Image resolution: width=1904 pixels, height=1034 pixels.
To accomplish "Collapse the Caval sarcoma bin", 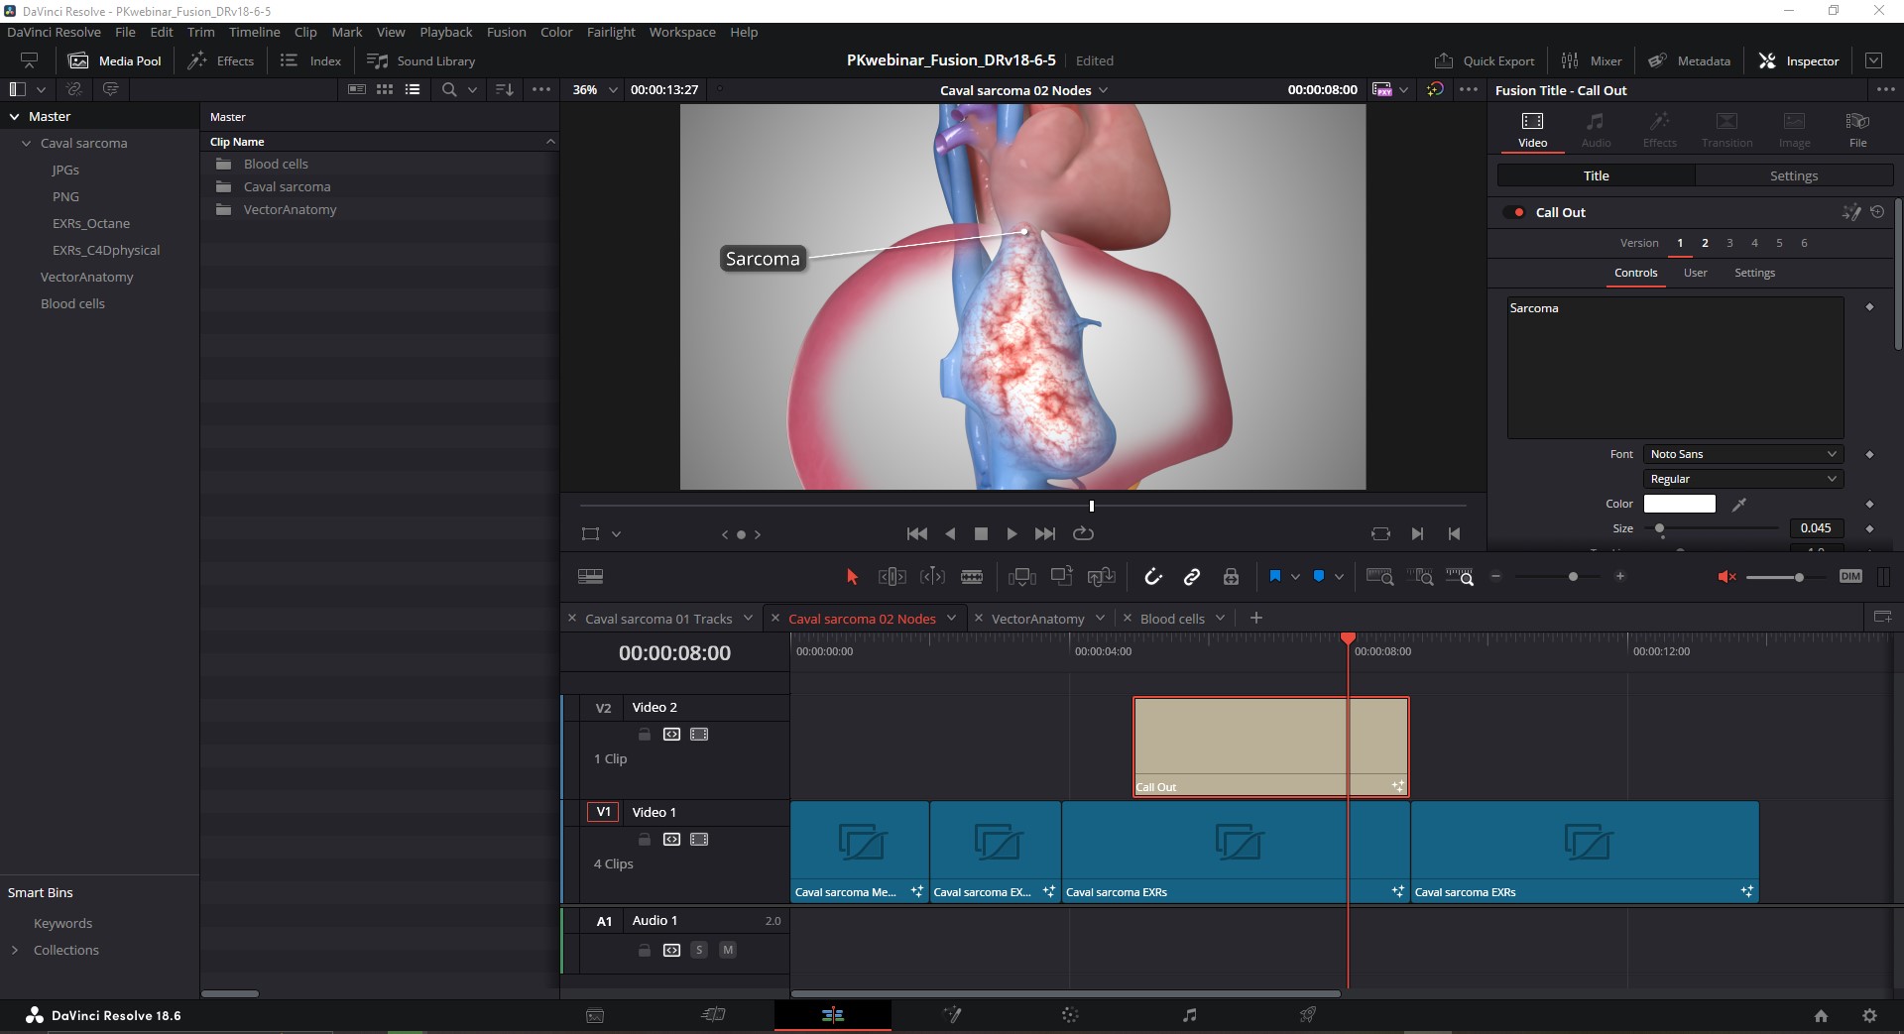I will (x=27, y=143).
